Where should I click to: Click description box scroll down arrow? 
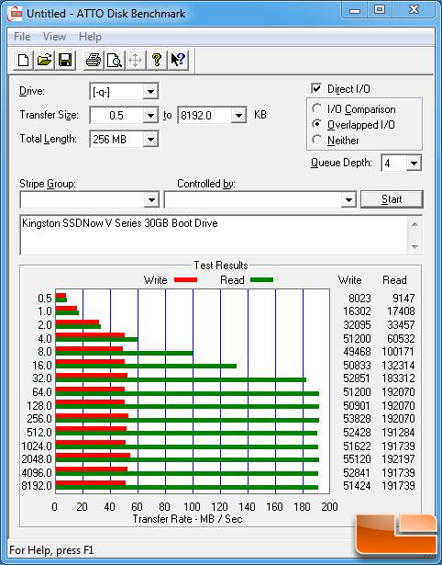pos(414,247)
